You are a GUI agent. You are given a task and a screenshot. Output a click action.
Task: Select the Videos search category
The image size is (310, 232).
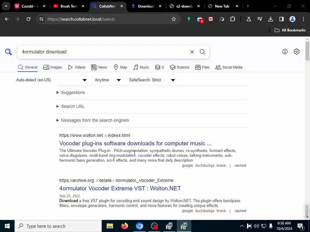(x=77, y=67)
